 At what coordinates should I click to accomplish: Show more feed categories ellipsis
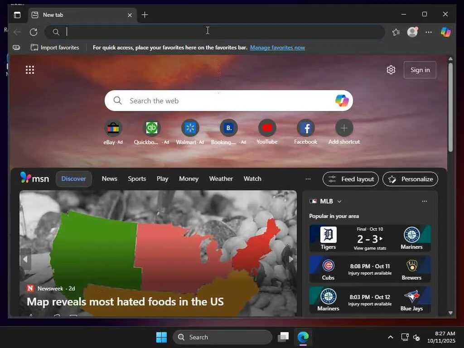(x=308, y=179)
